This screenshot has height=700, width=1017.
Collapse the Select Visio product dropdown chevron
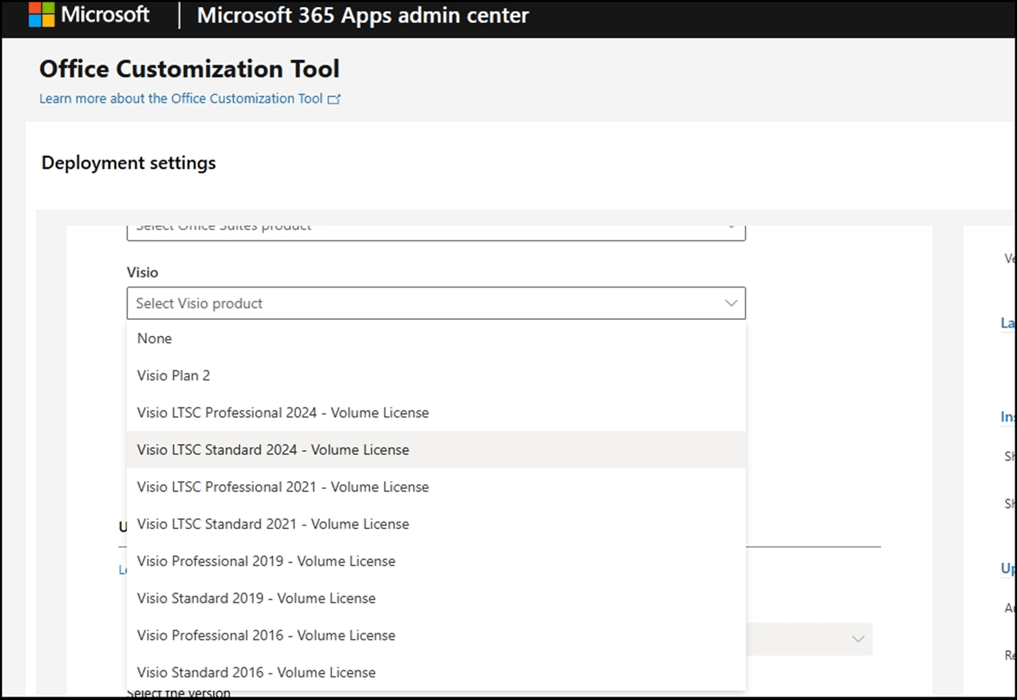731,303
